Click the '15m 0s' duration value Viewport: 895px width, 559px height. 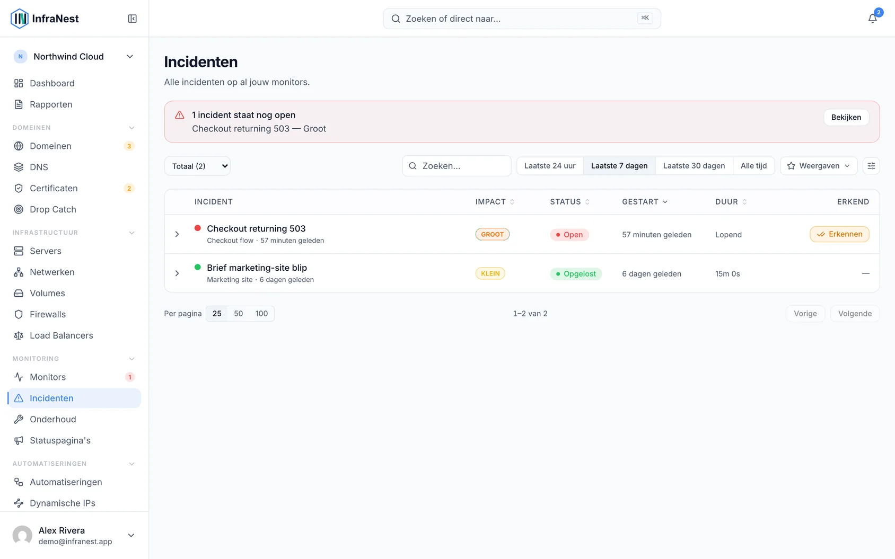727,274
